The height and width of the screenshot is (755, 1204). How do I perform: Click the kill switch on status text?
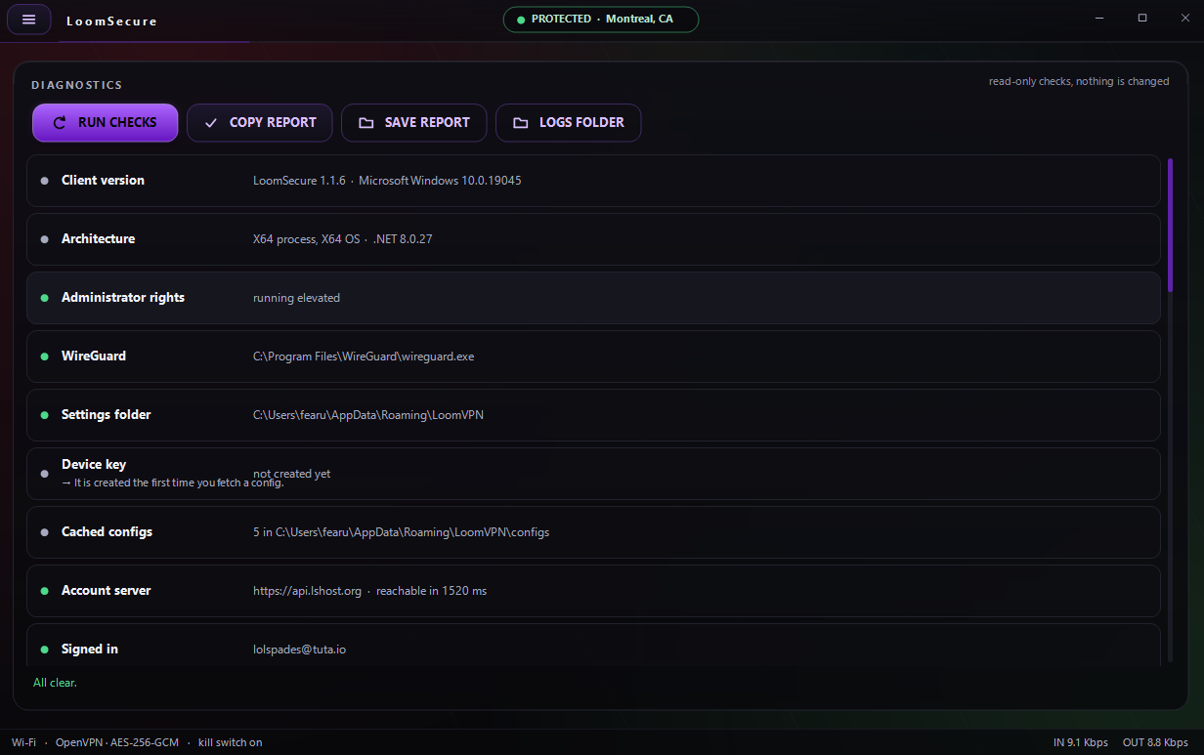pyautogui.click(x=231, y=742)
